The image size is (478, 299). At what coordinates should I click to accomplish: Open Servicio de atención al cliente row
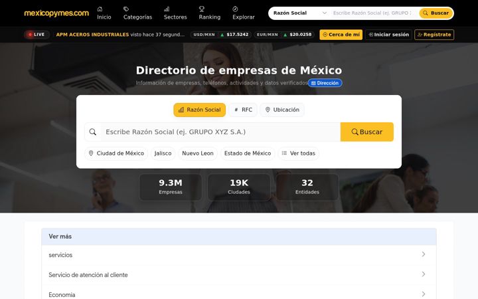click(239, 274)
